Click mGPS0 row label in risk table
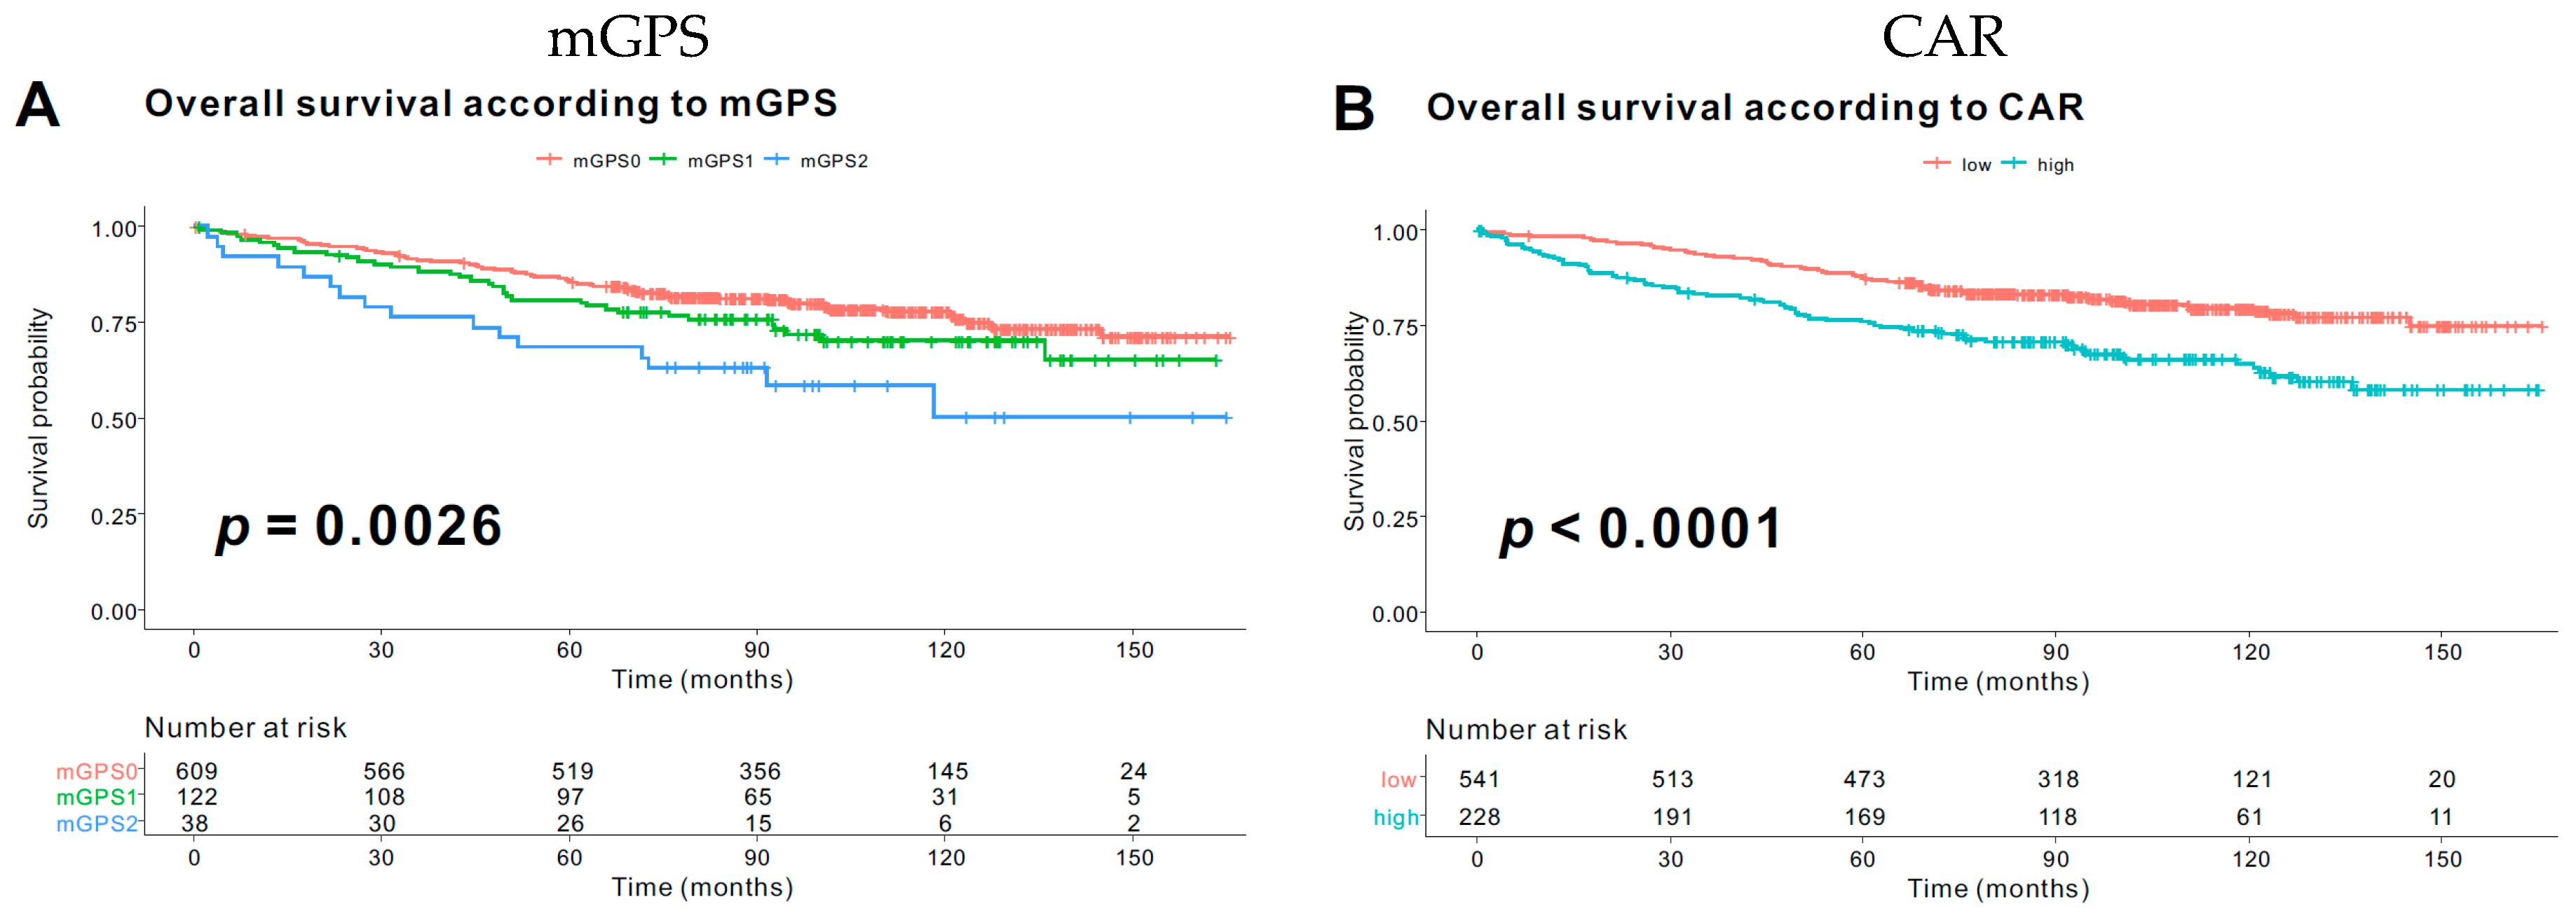Screen dimensions: 2576x916 click(x=97, y=771)
